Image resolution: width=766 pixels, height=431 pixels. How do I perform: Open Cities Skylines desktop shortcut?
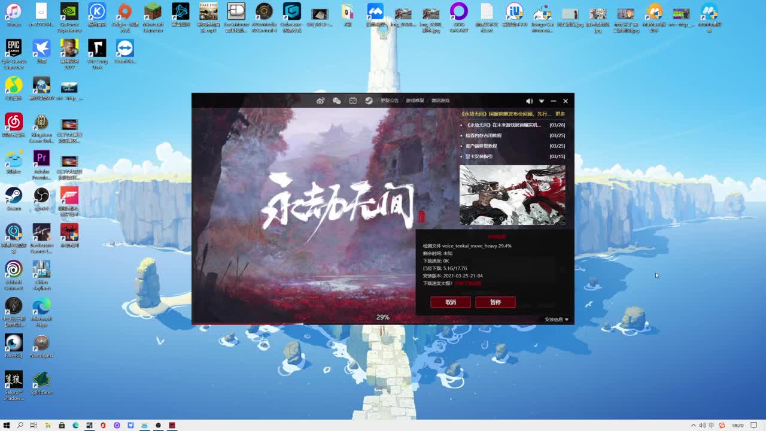click(41, 275)
